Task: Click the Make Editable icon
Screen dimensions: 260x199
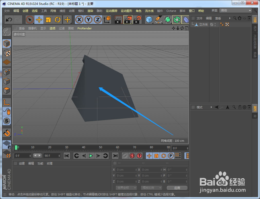Action: click(x=7, y=31)
